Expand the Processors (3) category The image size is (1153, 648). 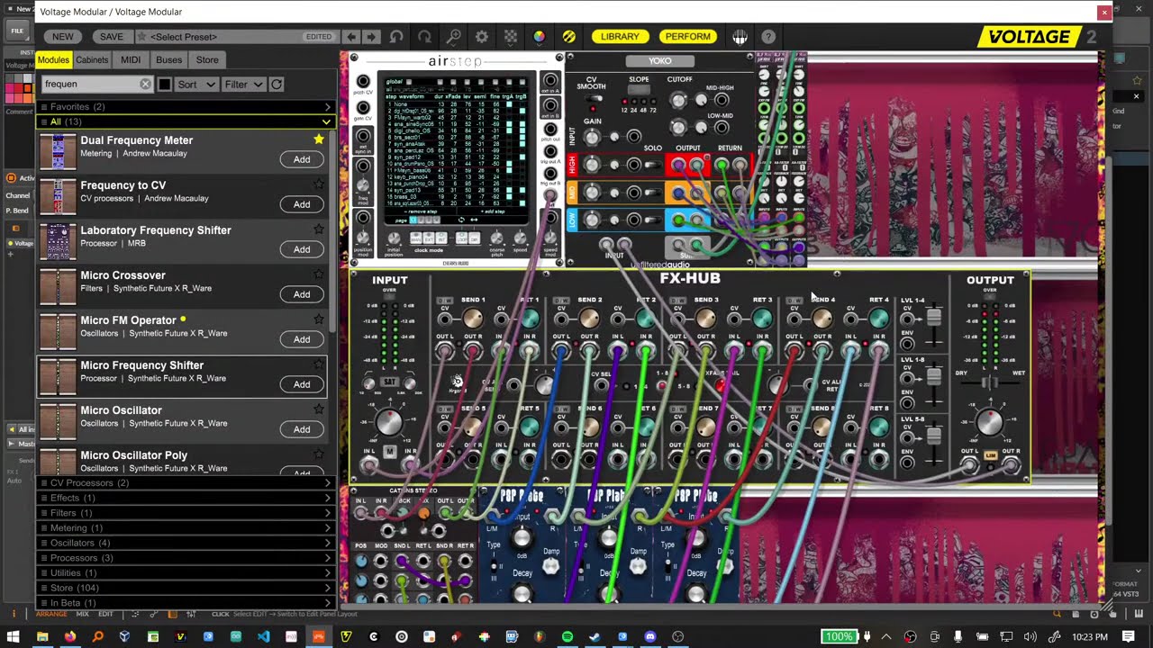tap(186, 558)
